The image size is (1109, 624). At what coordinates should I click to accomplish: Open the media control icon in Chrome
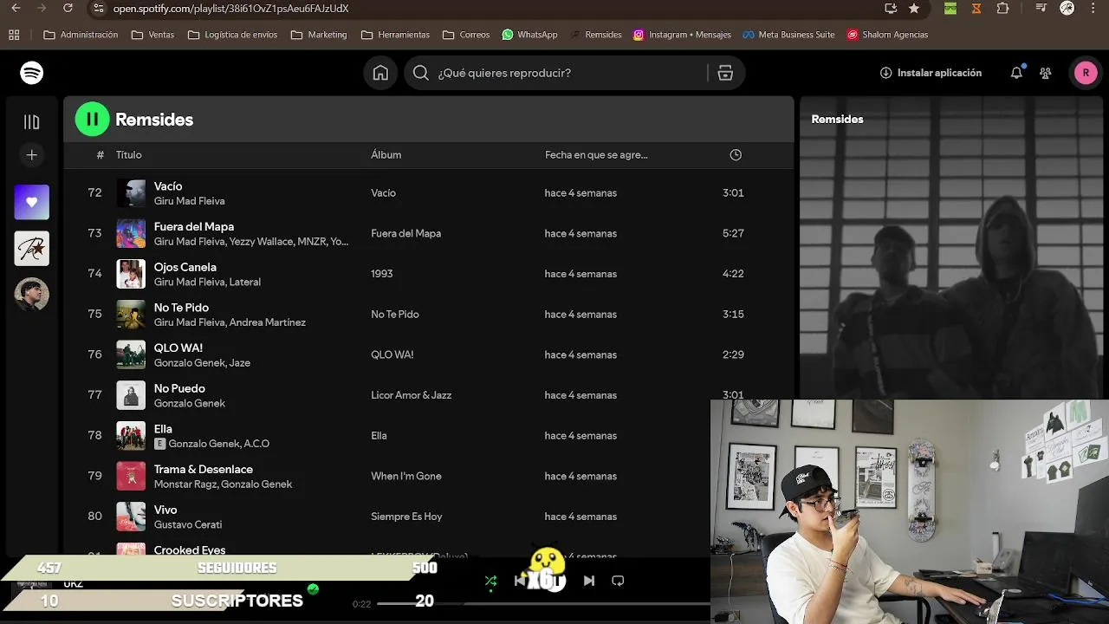[x=1041, y=9]
